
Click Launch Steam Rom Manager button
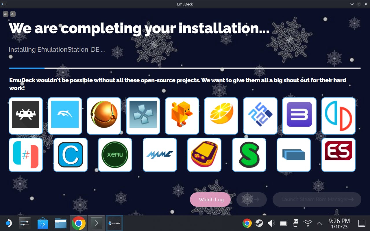(317, 200)
